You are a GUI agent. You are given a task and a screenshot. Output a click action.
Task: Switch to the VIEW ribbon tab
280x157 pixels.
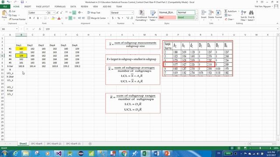pyautogui.click(x=95, y=7)
